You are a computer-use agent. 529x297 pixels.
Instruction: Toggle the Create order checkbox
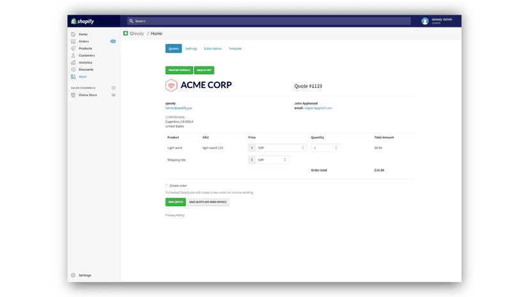(167, 185)
